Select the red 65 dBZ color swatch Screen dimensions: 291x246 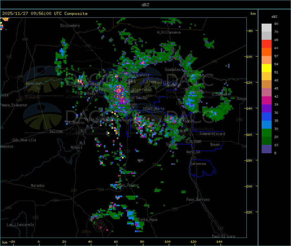click(x=266, y=44)
